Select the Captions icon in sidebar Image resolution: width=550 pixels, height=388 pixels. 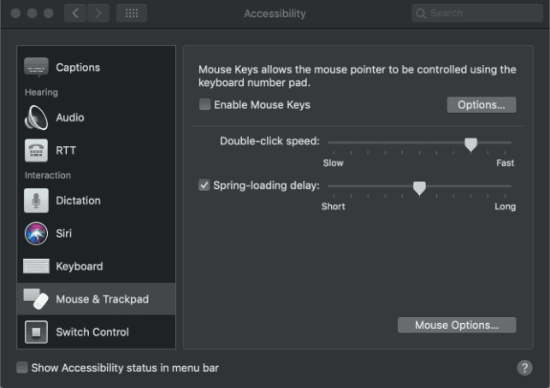36,68
